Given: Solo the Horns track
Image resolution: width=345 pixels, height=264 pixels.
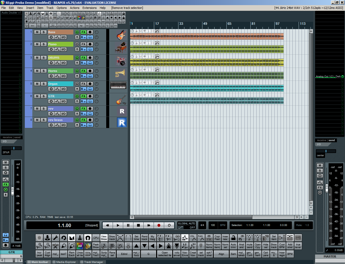Looking at the screenshot, I should pyautogui.click(x=43, y=71).
